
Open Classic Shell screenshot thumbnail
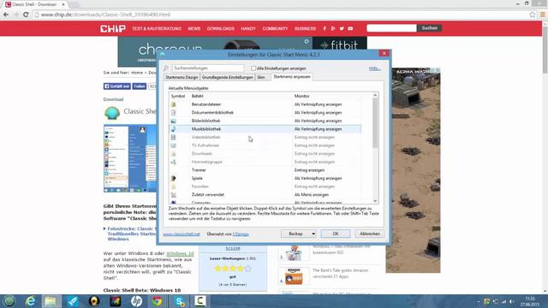pyautogui.click(x=130, y=158)
